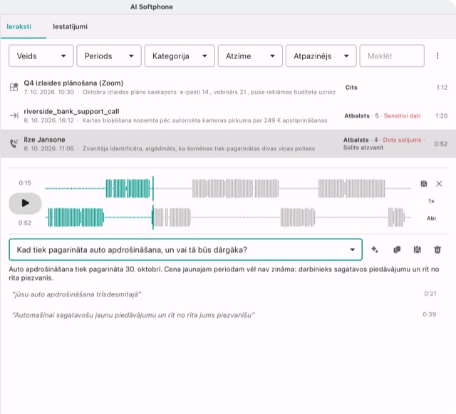Viewport: 456px width, 414px height.
Task: Open the Atzīme filter dropdown
Action: coord(250,56)
